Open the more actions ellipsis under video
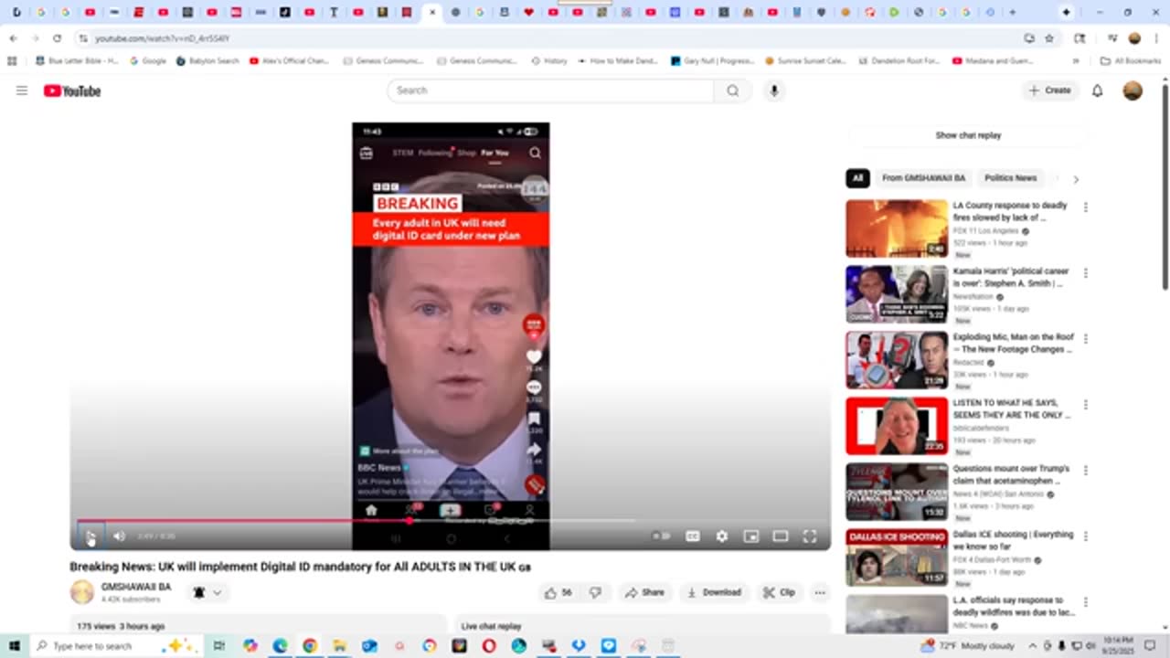The width and height of the screenshot is (1170, 658). point(820,592)
